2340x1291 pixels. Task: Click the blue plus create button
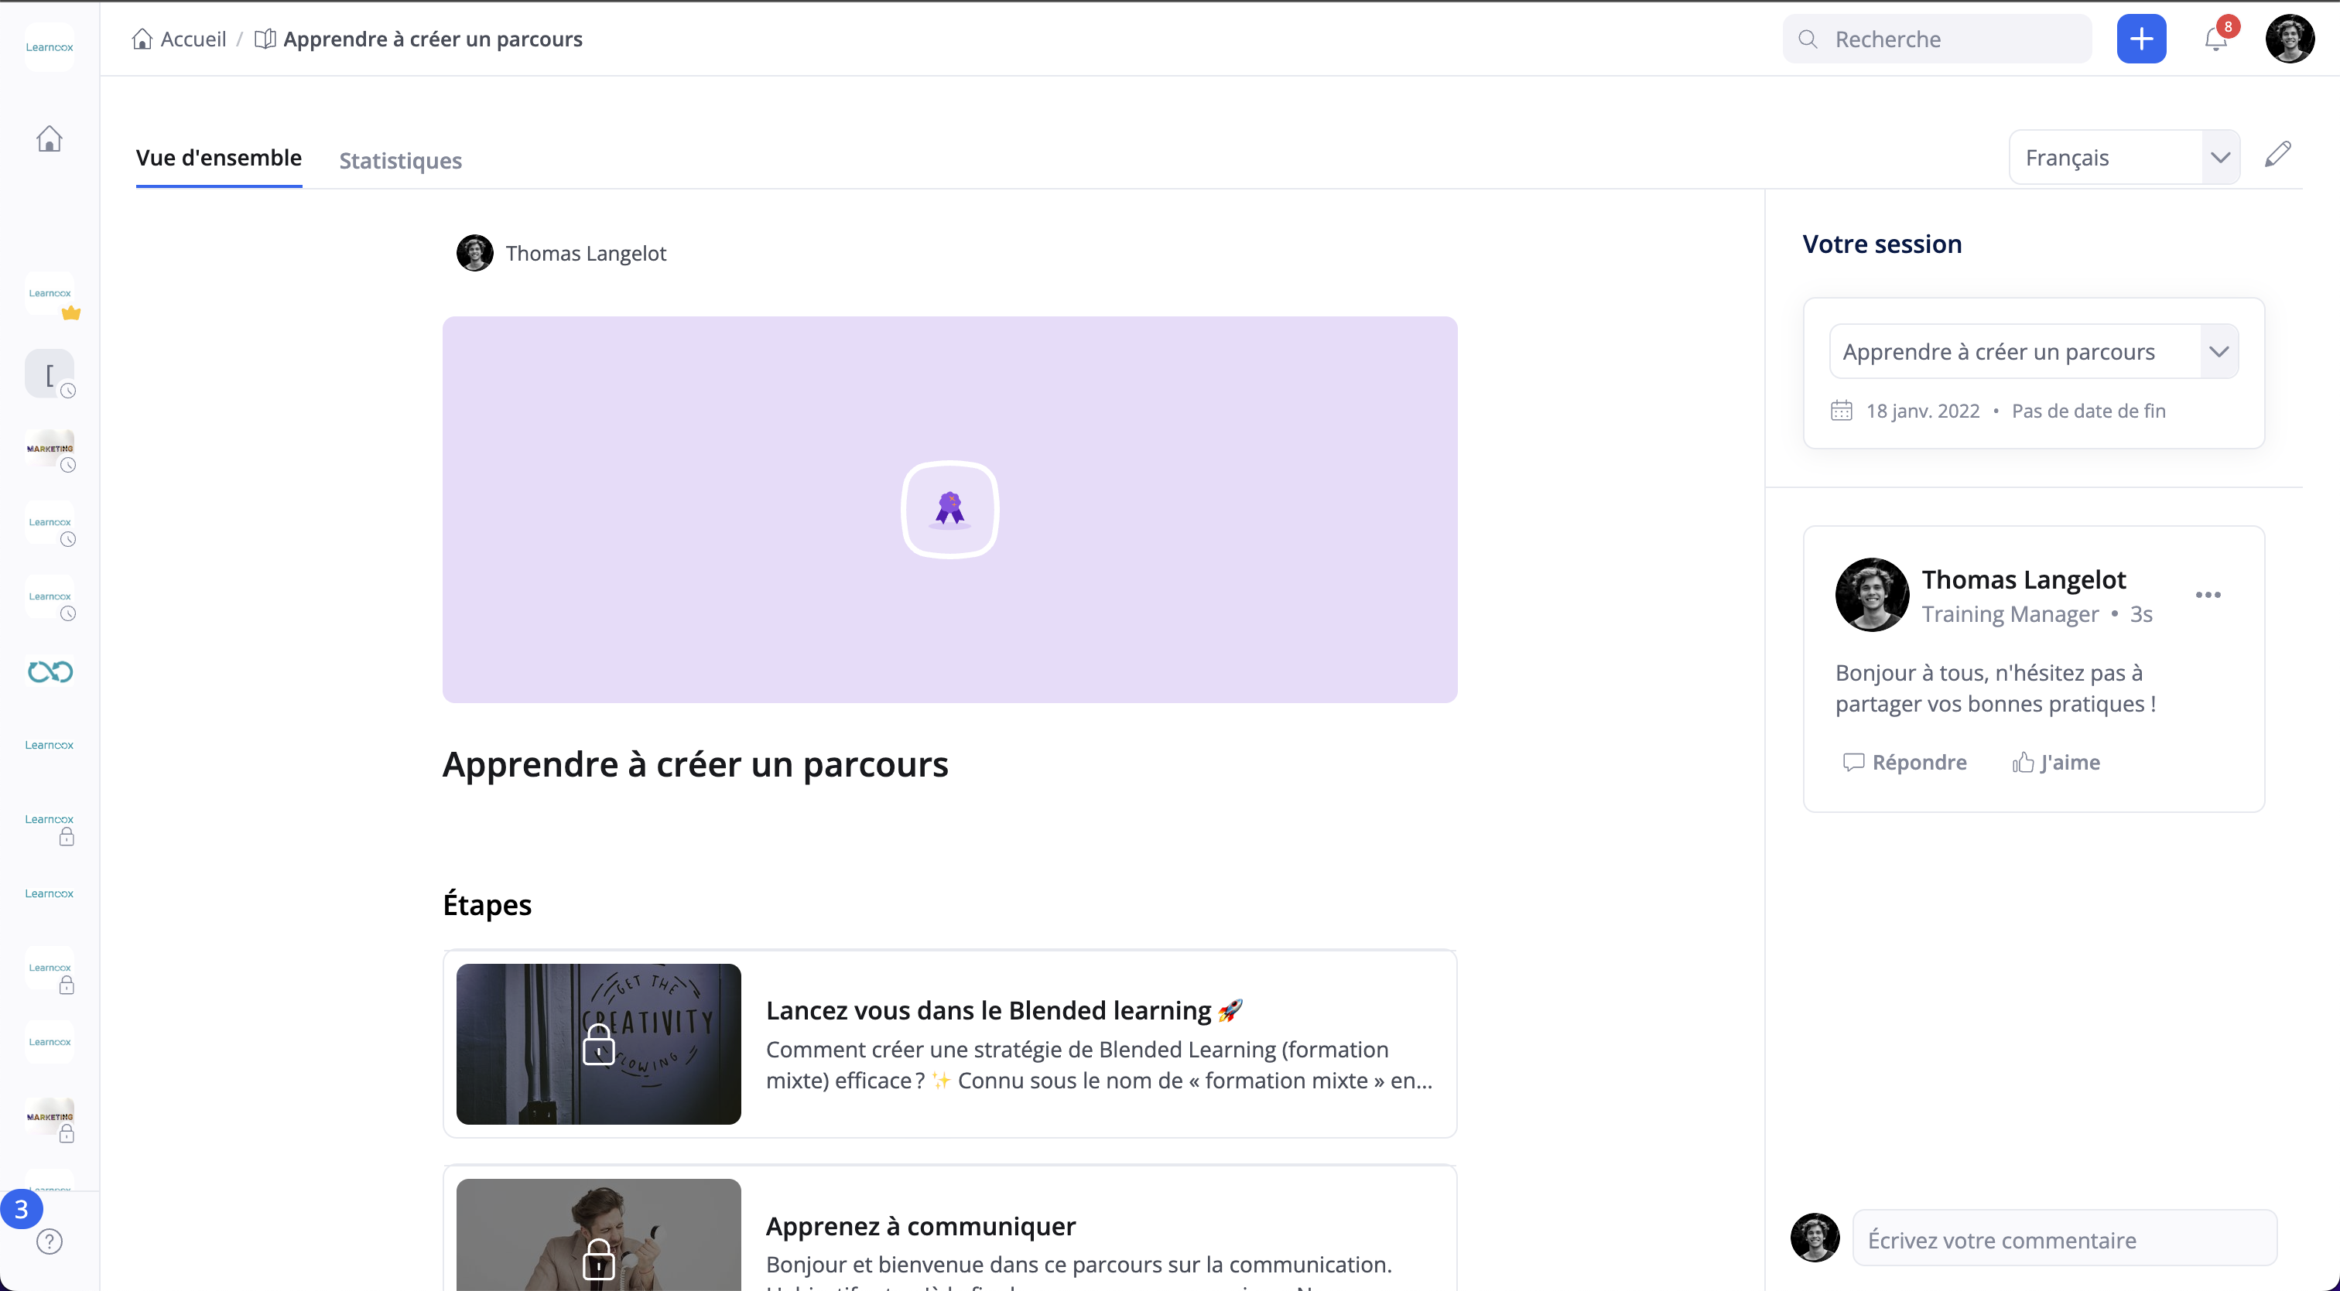tap(2141, 39)
